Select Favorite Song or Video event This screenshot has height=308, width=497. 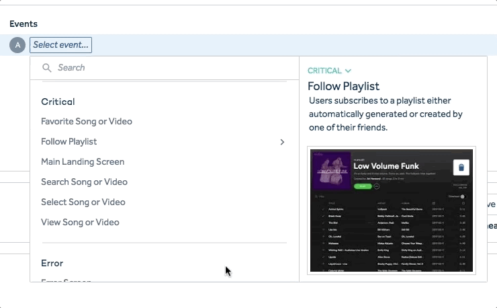tap(87, 121)
